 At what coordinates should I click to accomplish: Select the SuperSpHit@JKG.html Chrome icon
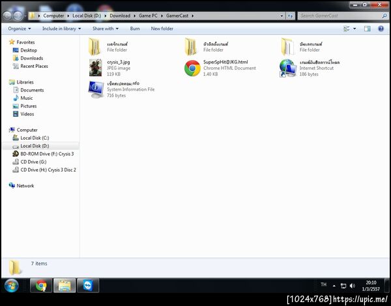pos(192,68)
